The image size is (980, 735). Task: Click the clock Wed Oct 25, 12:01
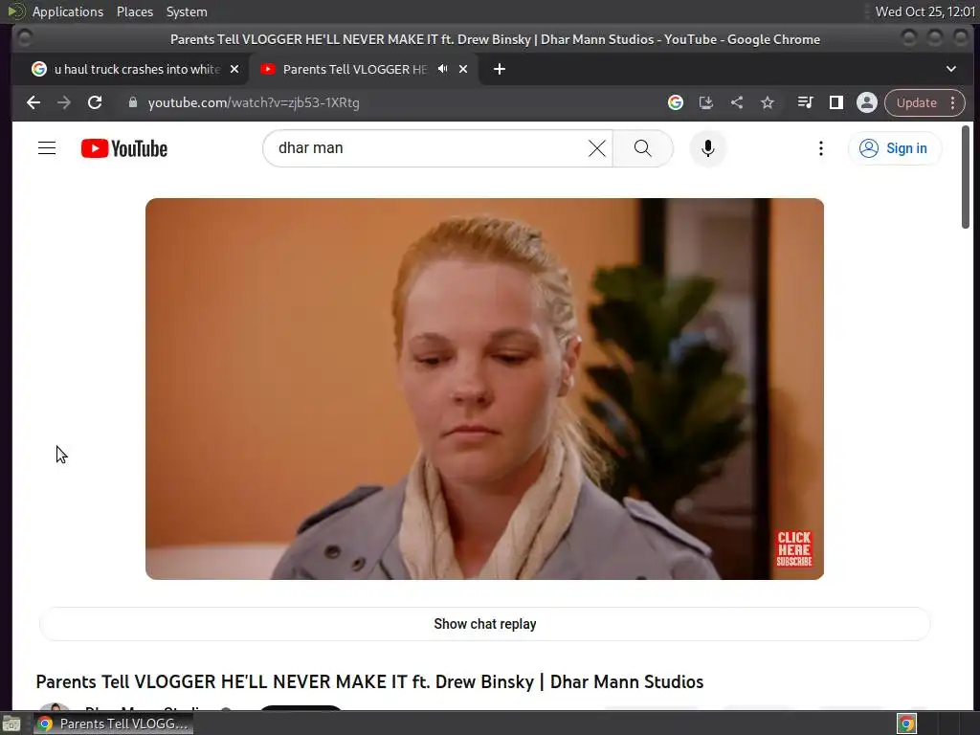point(925,11)
